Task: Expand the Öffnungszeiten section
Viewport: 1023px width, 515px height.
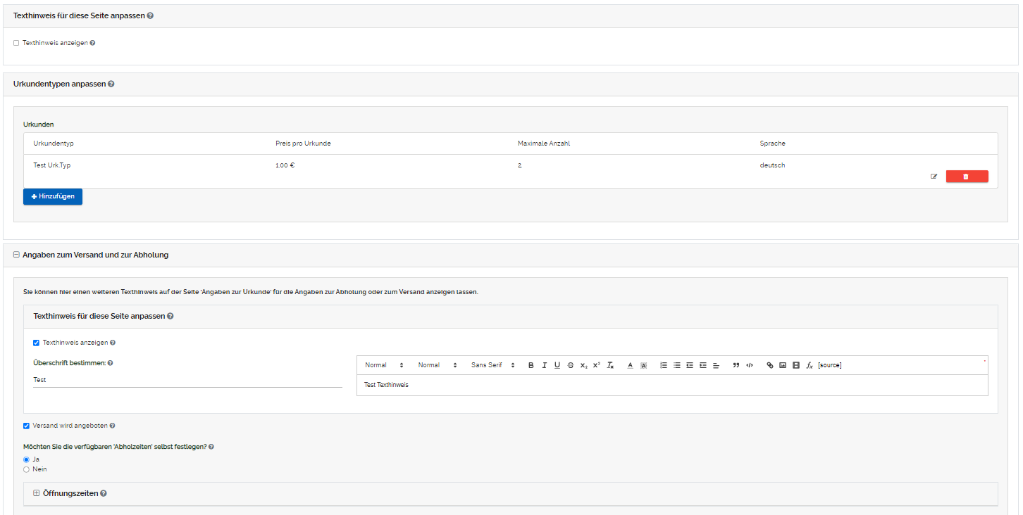Action: click(x=37, y=493)
